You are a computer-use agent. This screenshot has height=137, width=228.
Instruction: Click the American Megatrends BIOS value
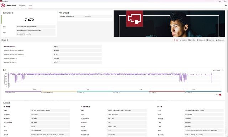(x=204, y=131)
